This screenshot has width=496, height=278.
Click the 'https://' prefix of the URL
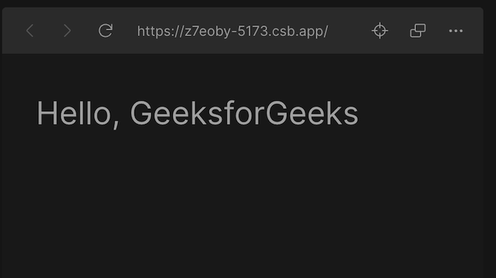(x=160, y=32)
